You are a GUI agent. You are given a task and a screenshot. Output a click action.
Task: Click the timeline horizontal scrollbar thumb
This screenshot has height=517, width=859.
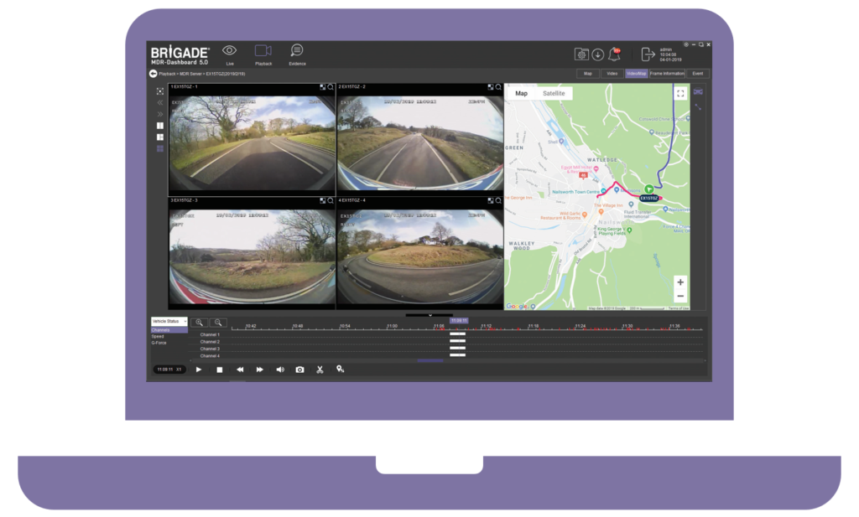(x=430, y=360)
